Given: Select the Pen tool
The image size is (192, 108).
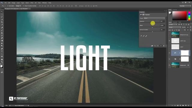Looking at the screenshot, I should pyautogui.click(x=2, y=49).
